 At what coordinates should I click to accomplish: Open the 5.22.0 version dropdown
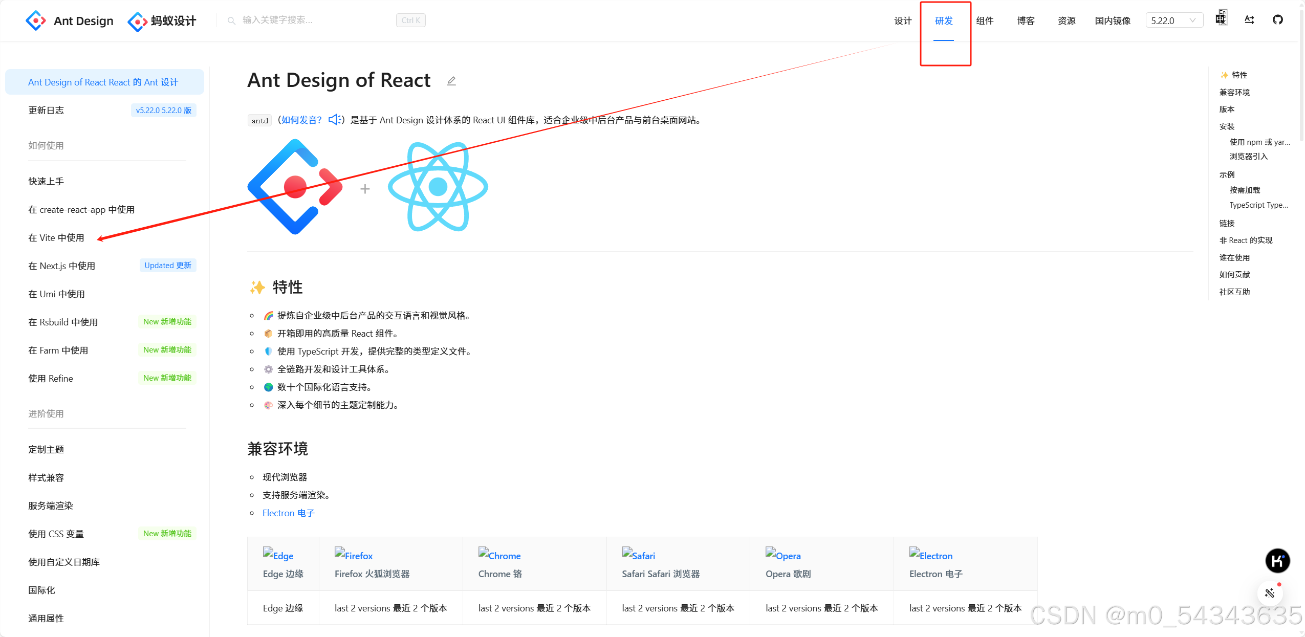pyautogui.click(x=1173, y=20)
